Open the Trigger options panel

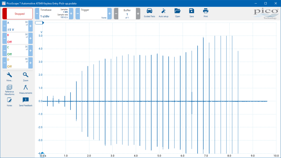tap(94, 14)
